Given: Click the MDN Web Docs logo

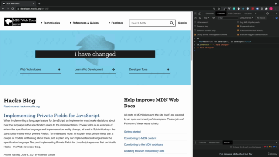Looking at the screenshot, I should pyautogui.click(x=20, y=22).
